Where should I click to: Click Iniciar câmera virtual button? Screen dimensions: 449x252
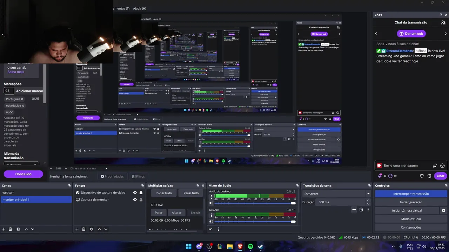tap(407, 211)
